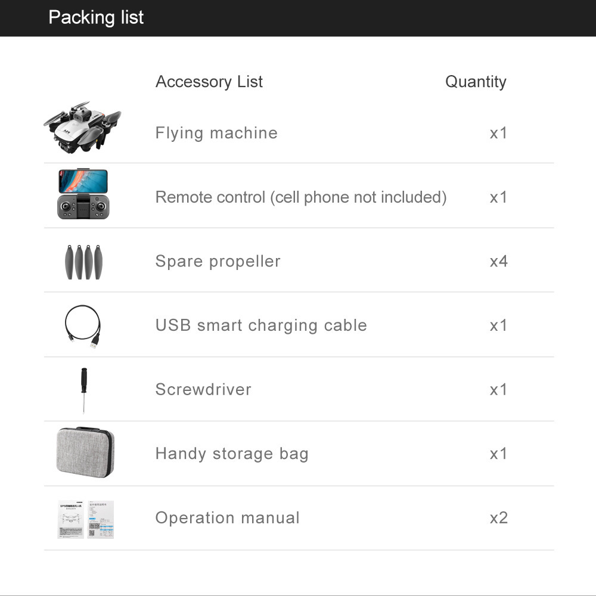Click the Accessory List column heading
The image size is (596, 596).
[x=209, y=82]
